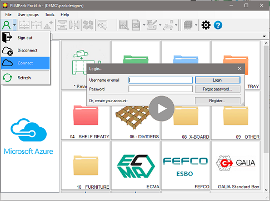Viewport: 270px width, 201px height.
Task: Click the green Refresh arrows icon
Action: tap(7, 78)
